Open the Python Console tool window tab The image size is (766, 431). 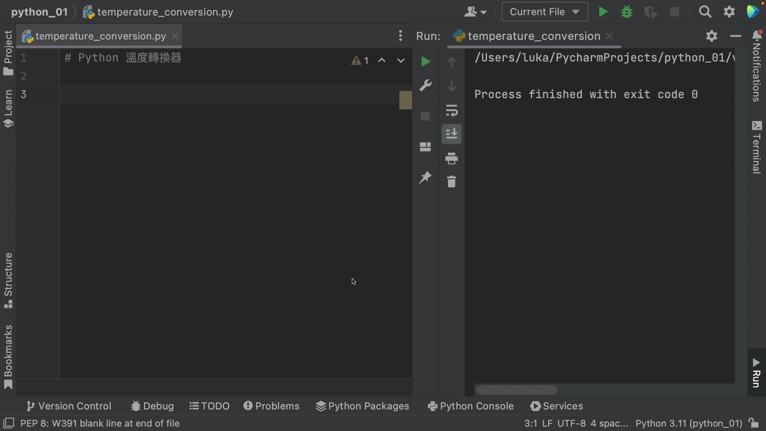tap(471, 406)
